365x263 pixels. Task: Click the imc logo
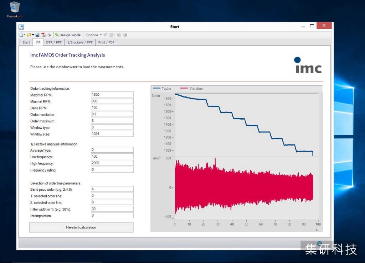pyautogui.click(x=308, y=65)
